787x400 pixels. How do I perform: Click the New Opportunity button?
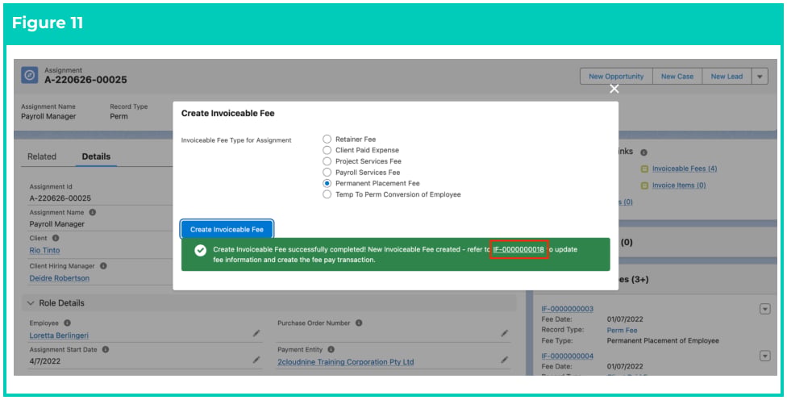click(616, 77)
